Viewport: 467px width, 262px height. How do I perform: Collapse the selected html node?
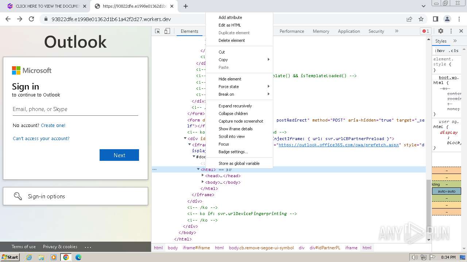point(198,169)
